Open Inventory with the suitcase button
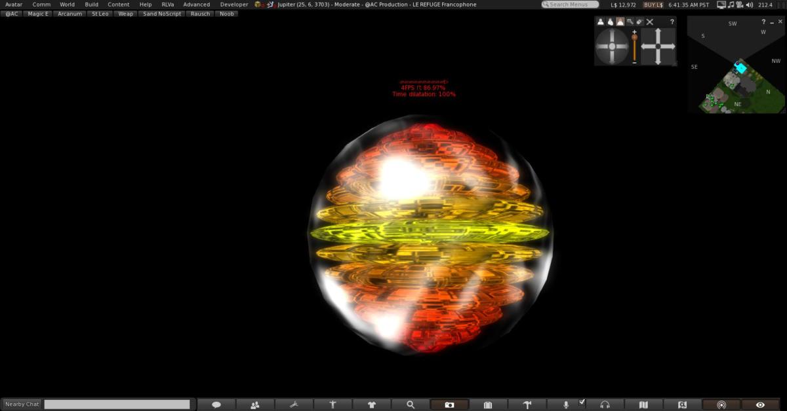Viewport: 787px width, 411px height. pos(488,405)
